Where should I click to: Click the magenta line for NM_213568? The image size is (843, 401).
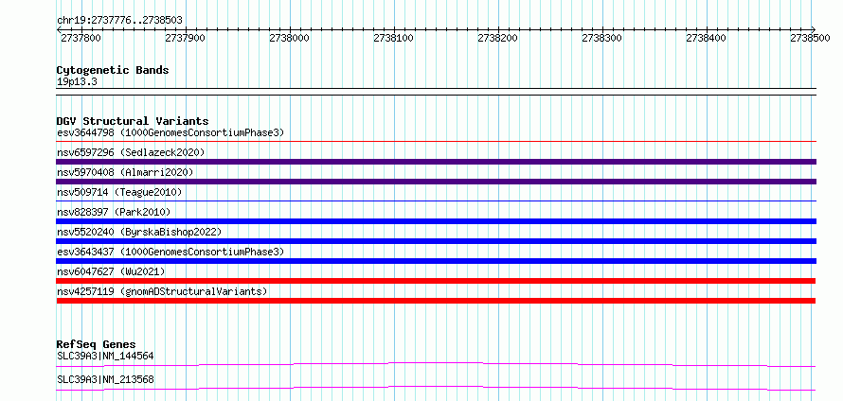(436, 388)
